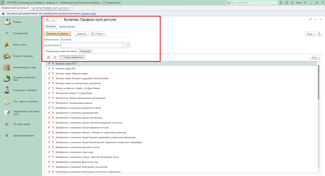Toggle Только выбранные checkbox

coord(62,57)
